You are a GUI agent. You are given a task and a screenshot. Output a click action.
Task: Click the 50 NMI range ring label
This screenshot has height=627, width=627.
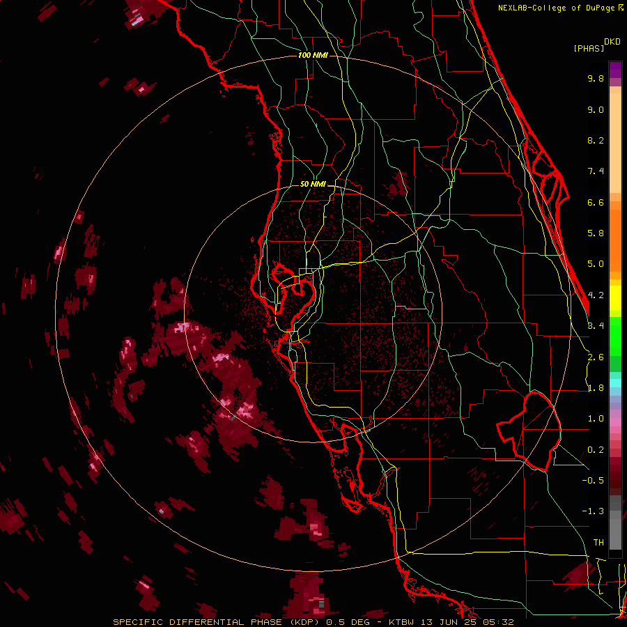[313, 185]
